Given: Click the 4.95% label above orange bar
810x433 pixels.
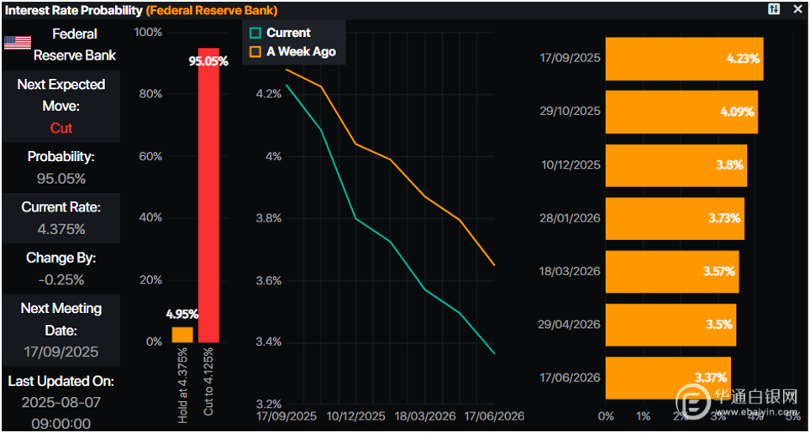Looking at the screenshot, I should [181, 314].
